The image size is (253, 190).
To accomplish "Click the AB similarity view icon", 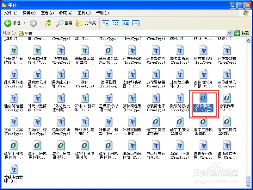I will point(126,23).
